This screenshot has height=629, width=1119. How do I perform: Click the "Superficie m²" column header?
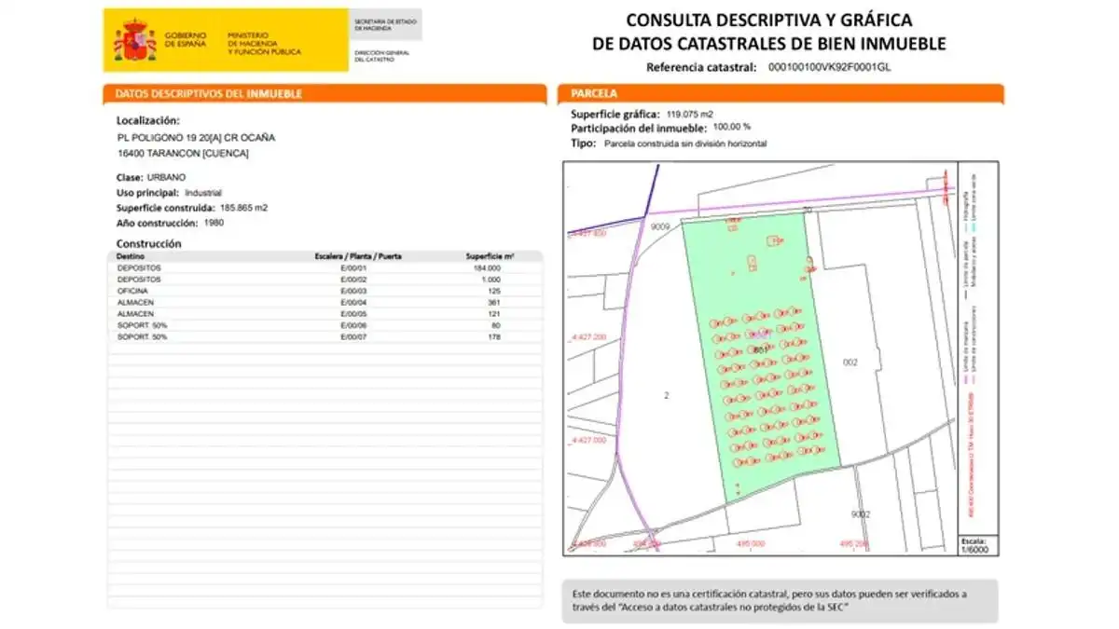[490, 256]
